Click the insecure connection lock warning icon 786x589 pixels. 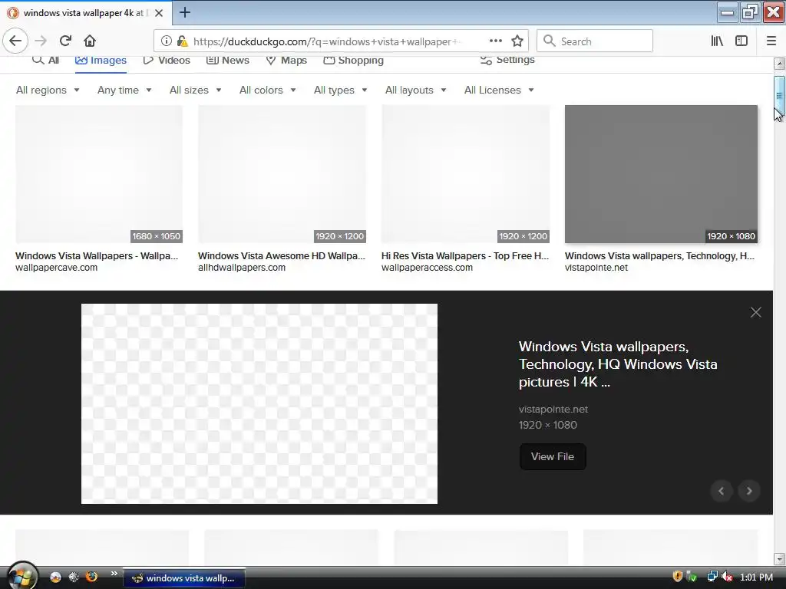[x=183, y=41]
